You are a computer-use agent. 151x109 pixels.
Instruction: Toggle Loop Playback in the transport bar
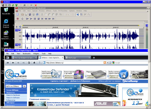point(23,19)
